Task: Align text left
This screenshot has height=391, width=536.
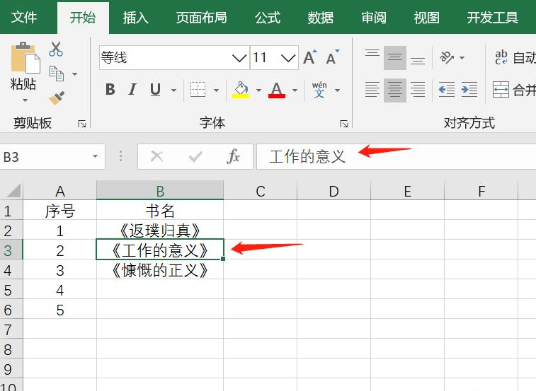Action: coord(372,90)
